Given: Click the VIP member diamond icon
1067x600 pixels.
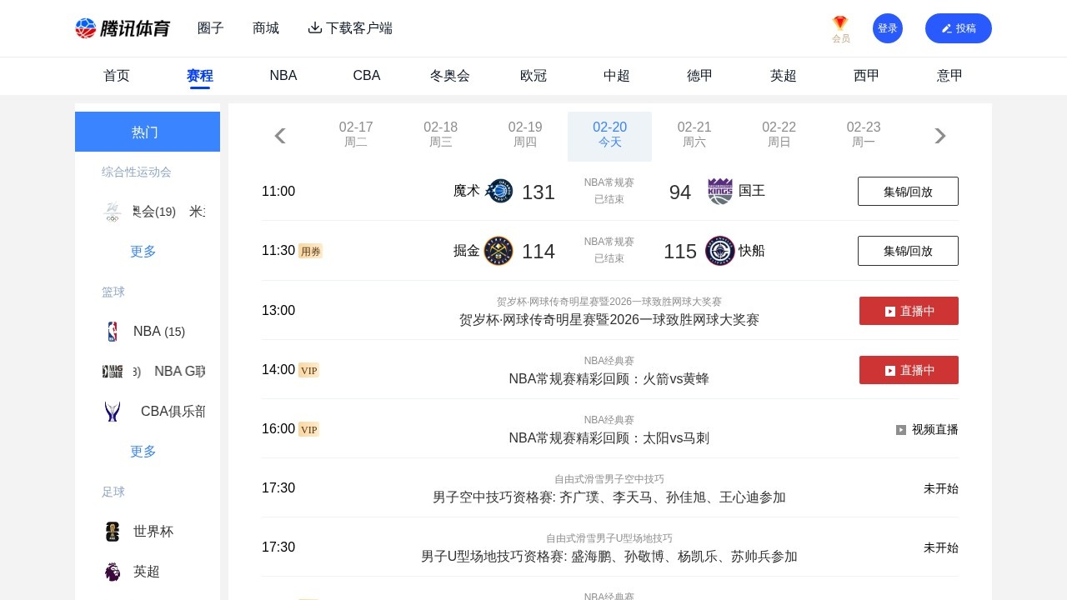Looking at the screenshot, I should [x=840, y=23].
